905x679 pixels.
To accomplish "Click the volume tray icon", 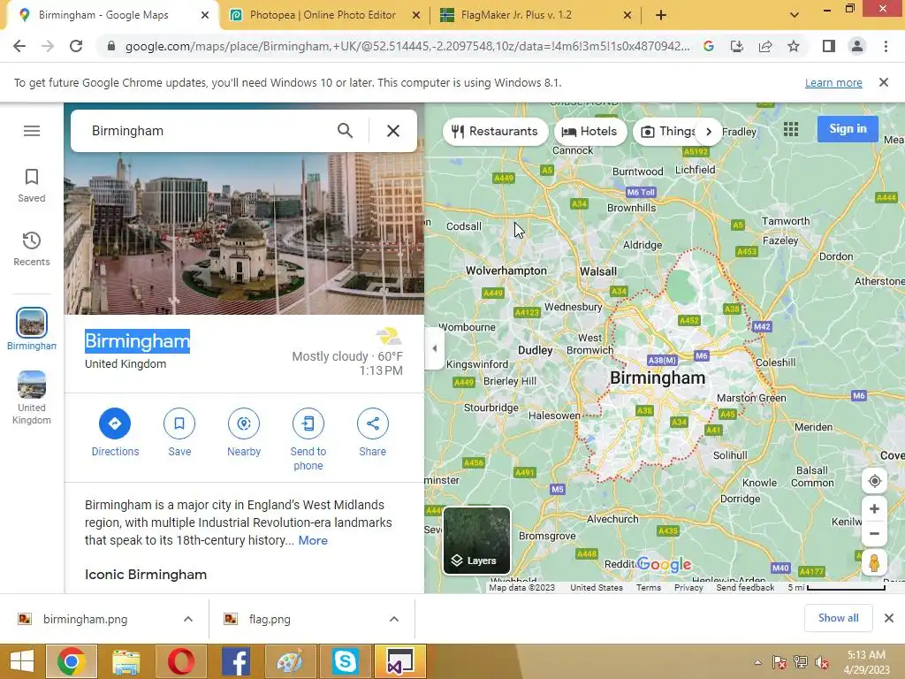I will pos(822,662).
